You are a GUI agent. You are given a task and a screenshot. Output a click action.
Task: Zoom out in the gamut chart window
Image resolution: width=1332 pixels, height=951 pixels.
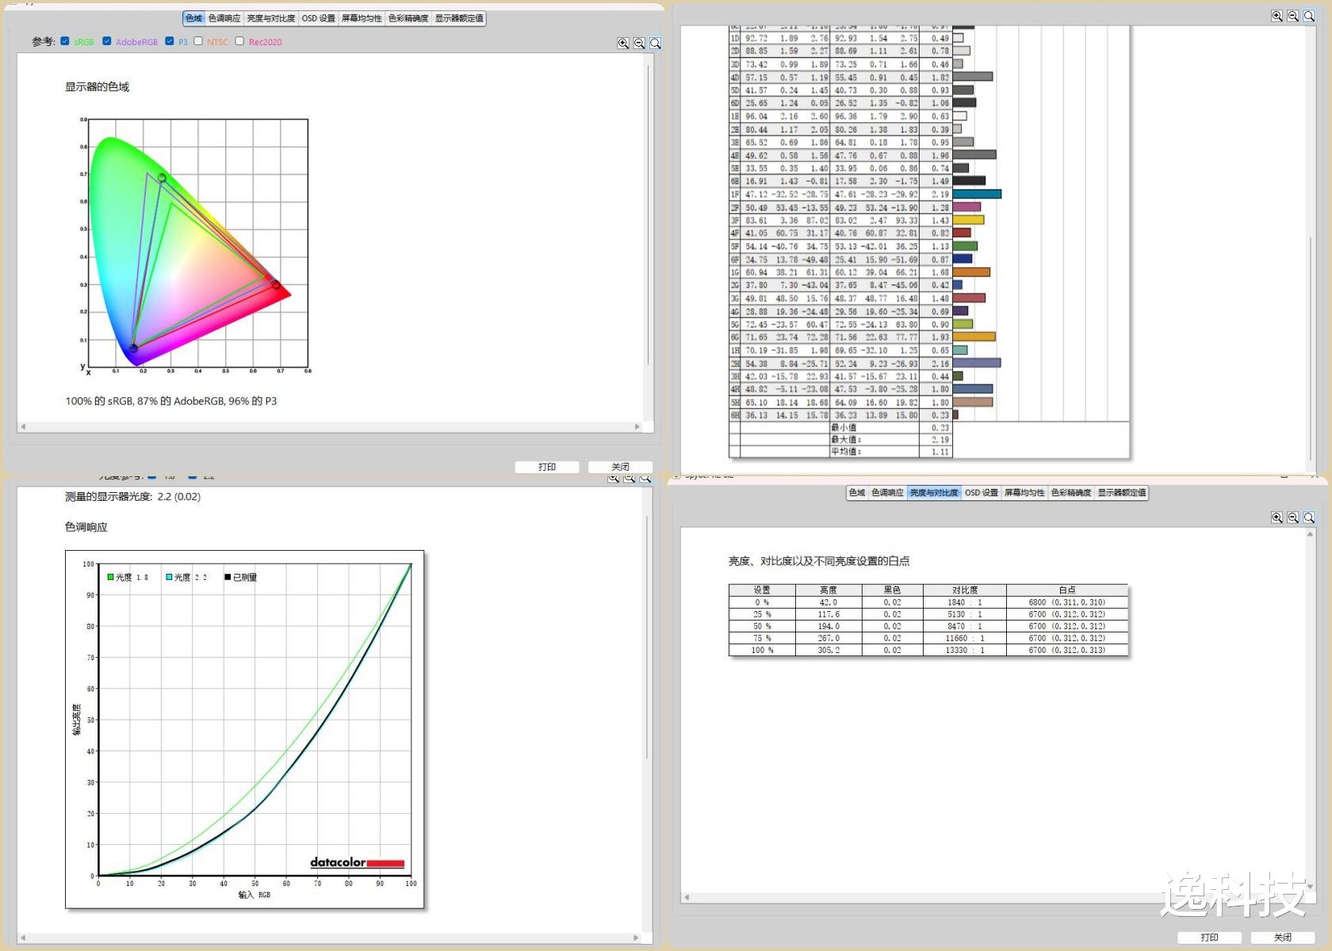pyautogui.click(x=639, y=44)
